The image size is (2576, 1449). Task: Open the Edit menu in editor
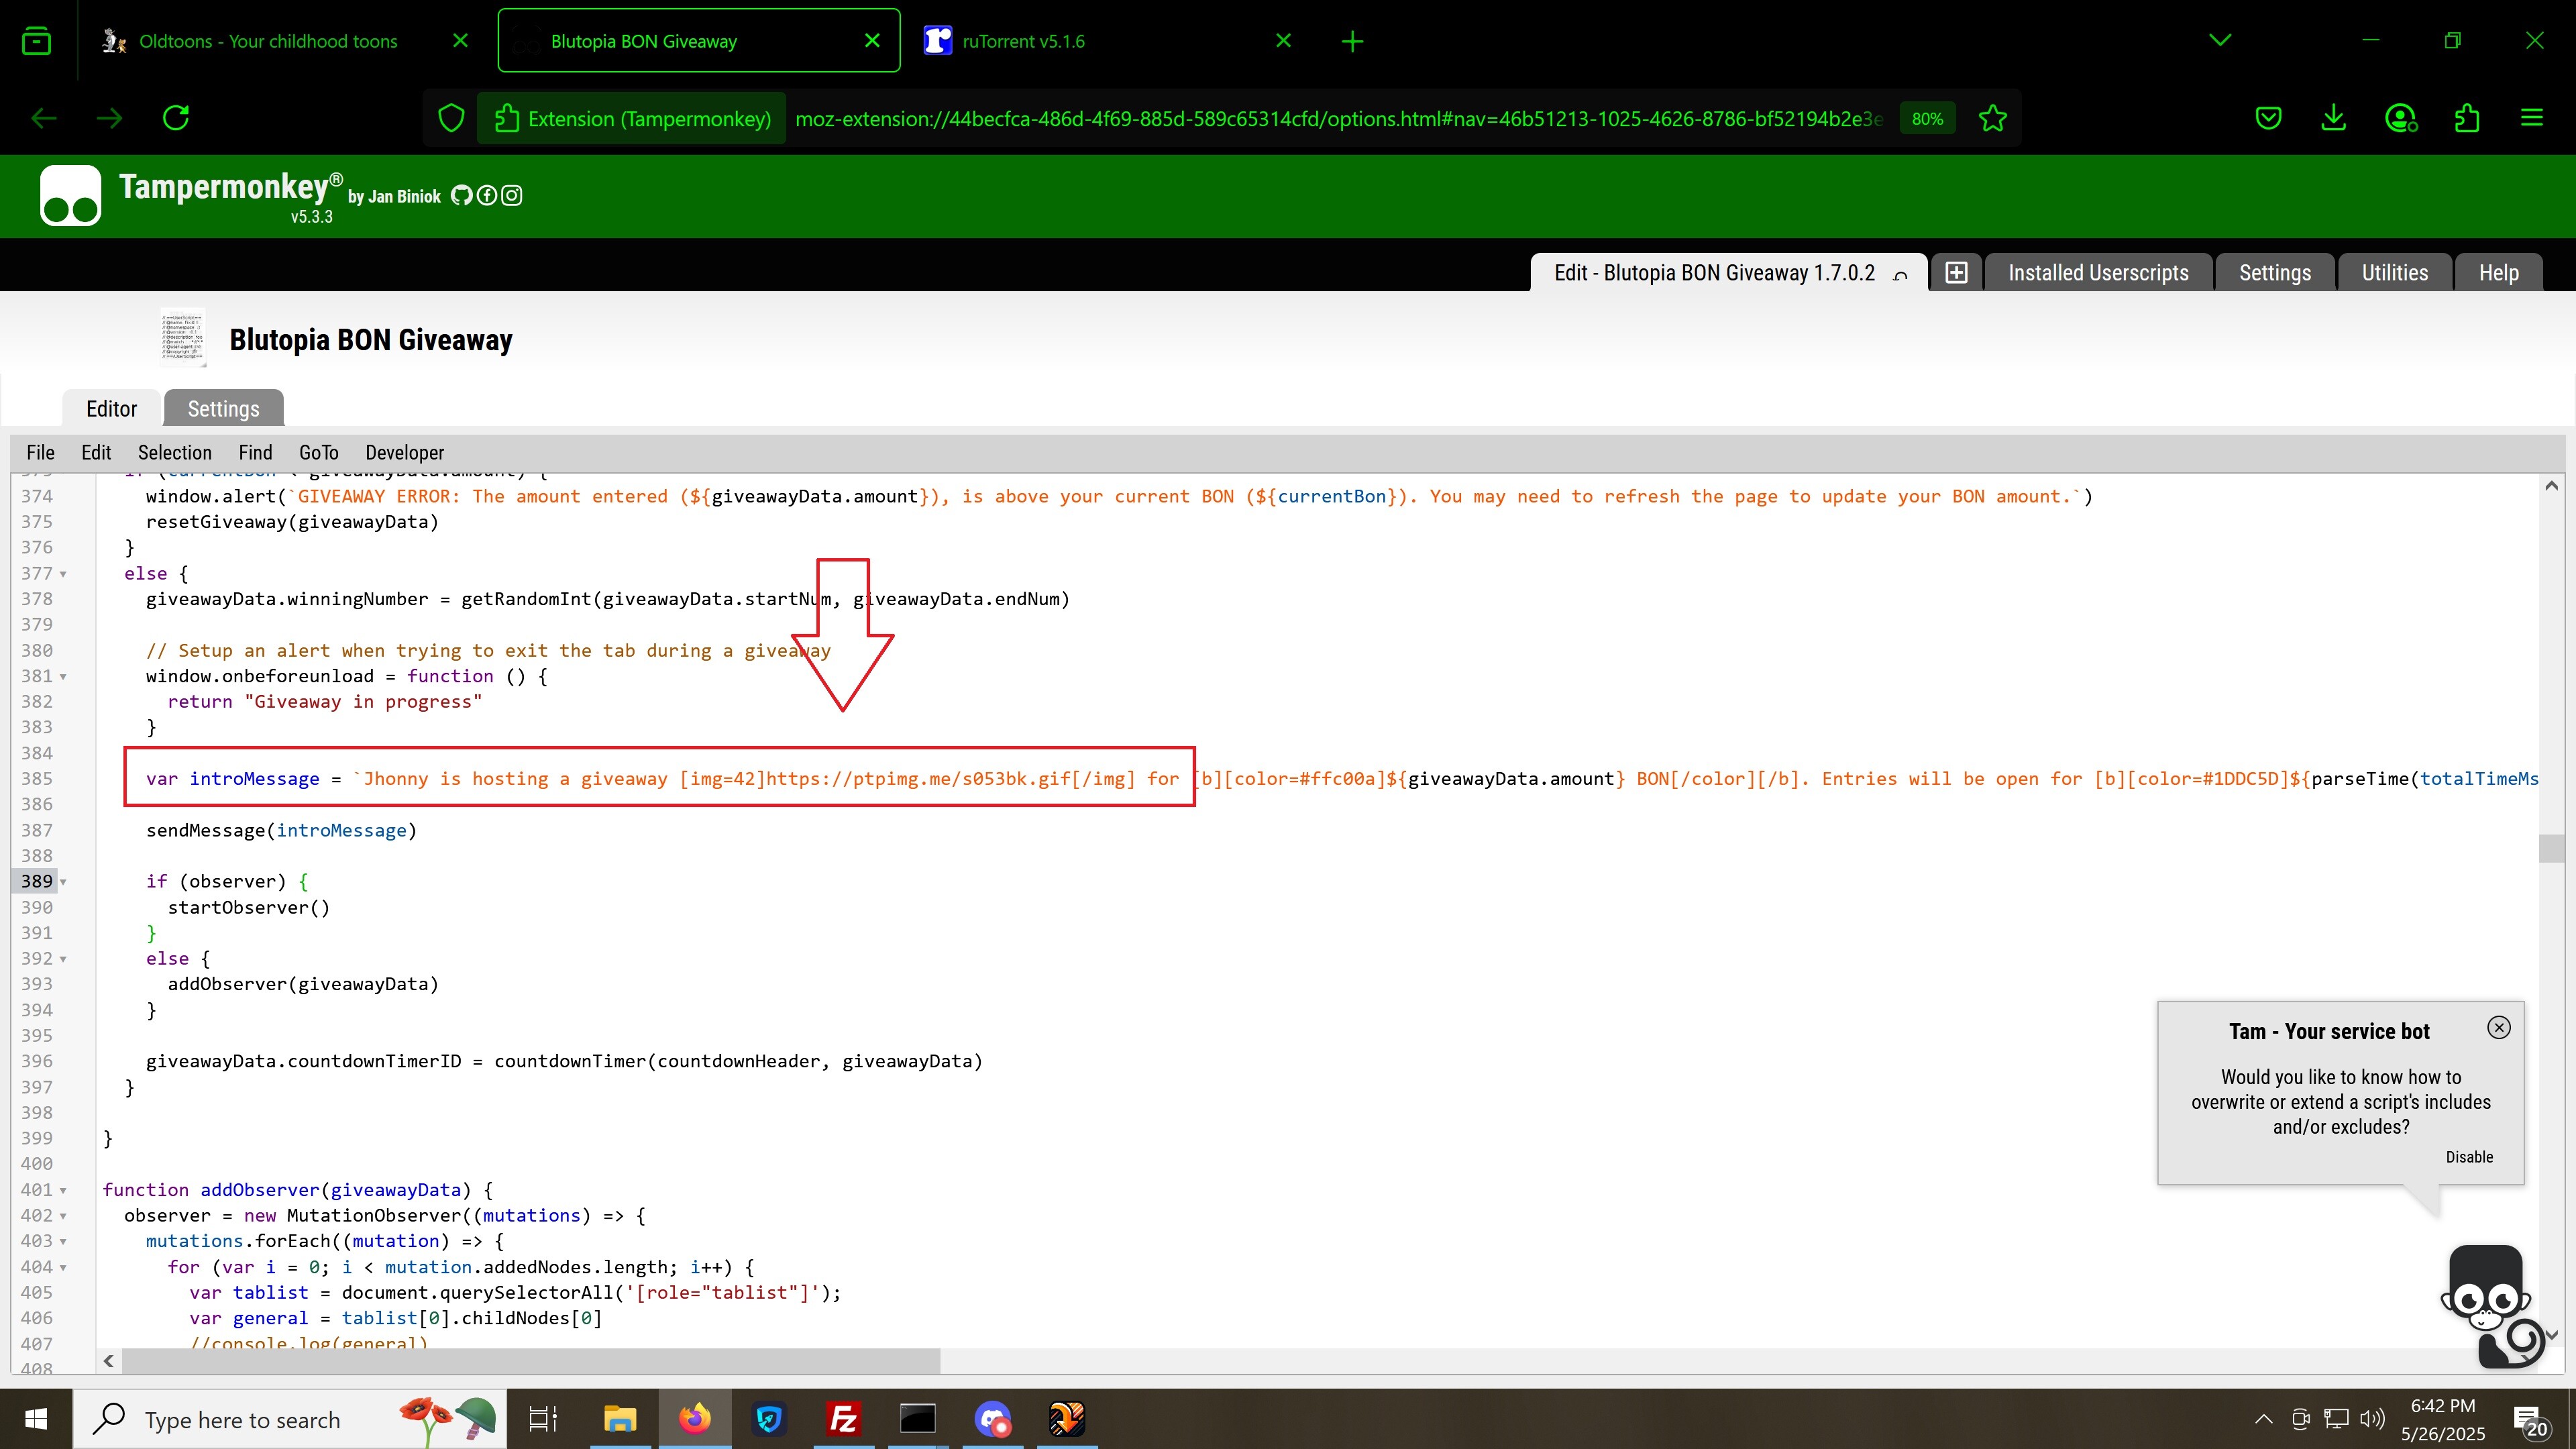96,452
